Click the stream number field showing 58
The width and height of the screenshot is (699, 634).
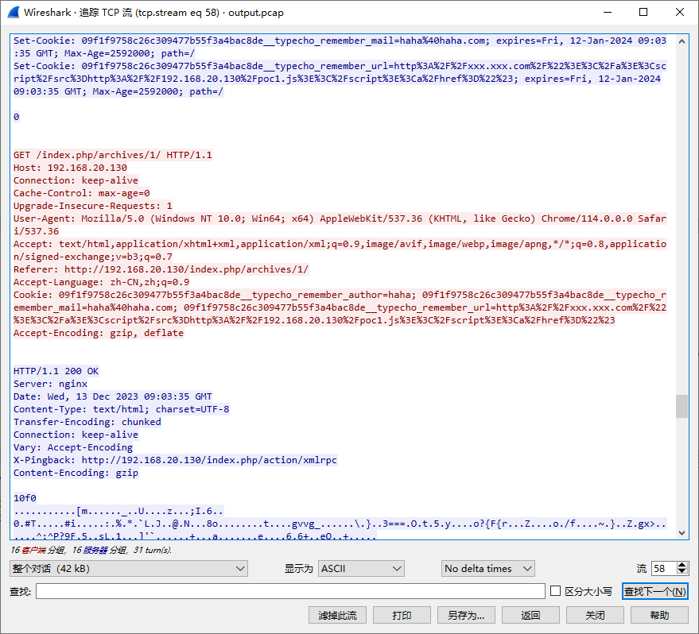662,568
